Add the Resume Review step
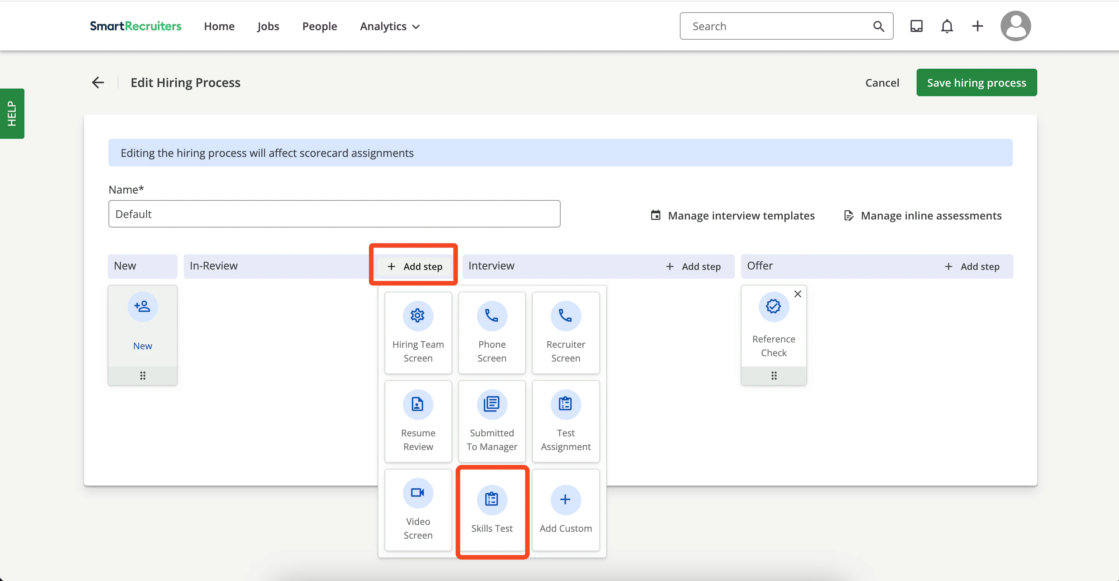 point(417,421)
